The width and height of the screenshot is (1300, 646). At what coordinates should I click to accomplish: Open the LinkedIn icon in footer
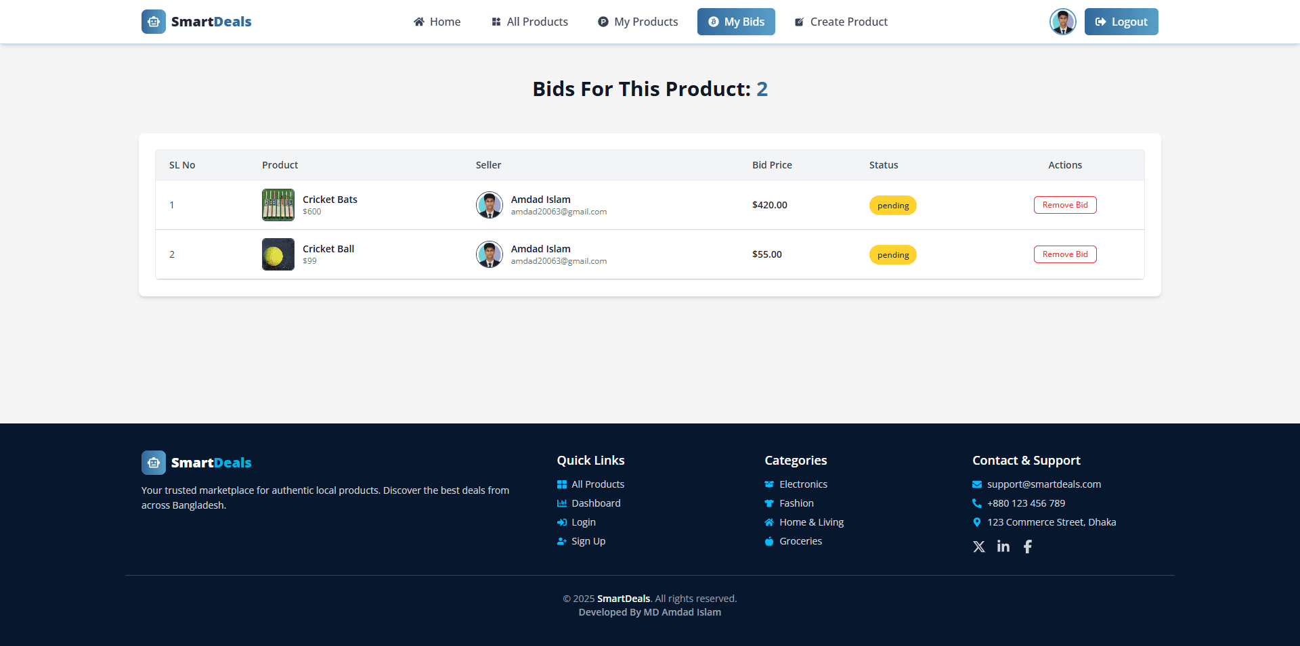point(1003,547)
